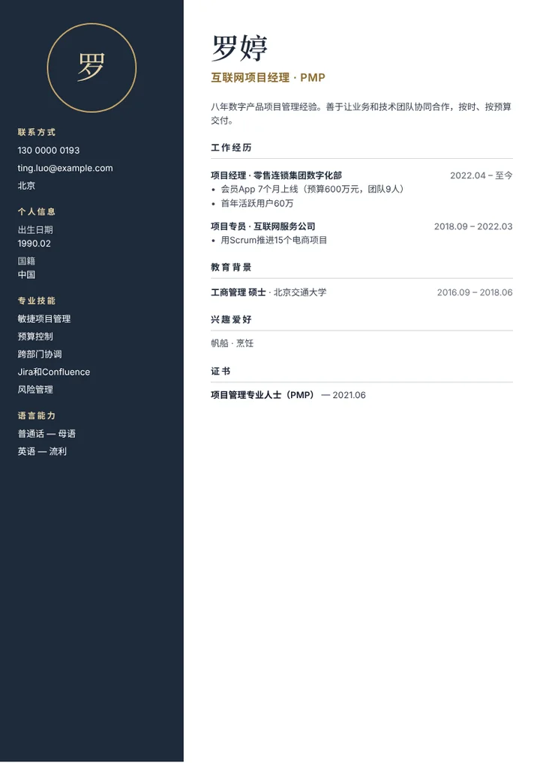This screenshot has width=540, height=763.
Task: Click the bullet 会员App 7个月上线
Action: pyautogui.click(x=312, y=189)
